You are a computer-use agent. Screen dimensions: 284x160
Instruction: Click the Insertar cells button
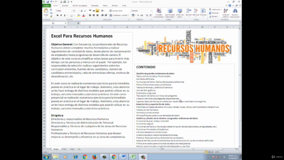[x=189, y=13]
